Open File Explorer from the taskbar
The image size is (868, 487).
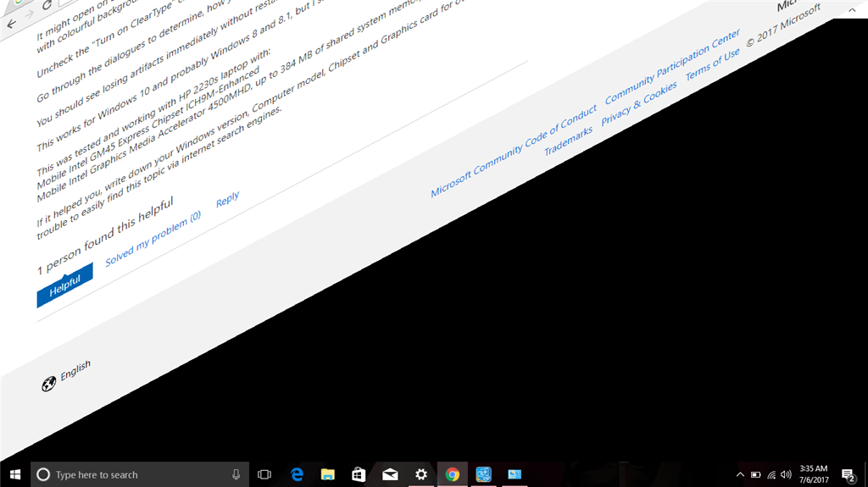pos(328,474)
